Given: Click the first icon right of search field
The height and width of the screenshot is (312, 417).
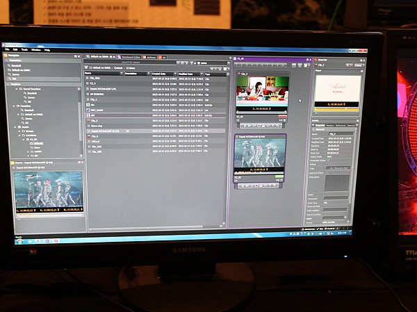Looking at the screenshot, I should coord(179,63).
